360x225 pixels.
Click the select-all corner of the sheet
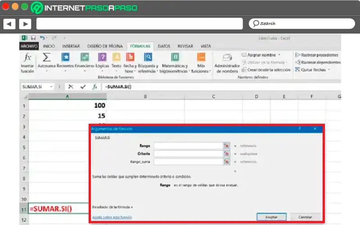[x=24, y=97]
